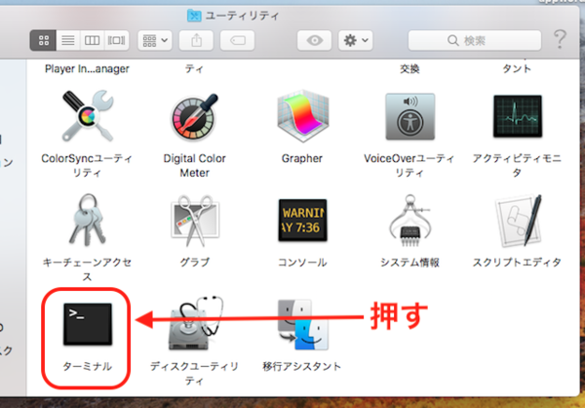Click the スクリプトエディタ label text
The width and height of the screenshot is (585, 408).
(x=517, y=263)
